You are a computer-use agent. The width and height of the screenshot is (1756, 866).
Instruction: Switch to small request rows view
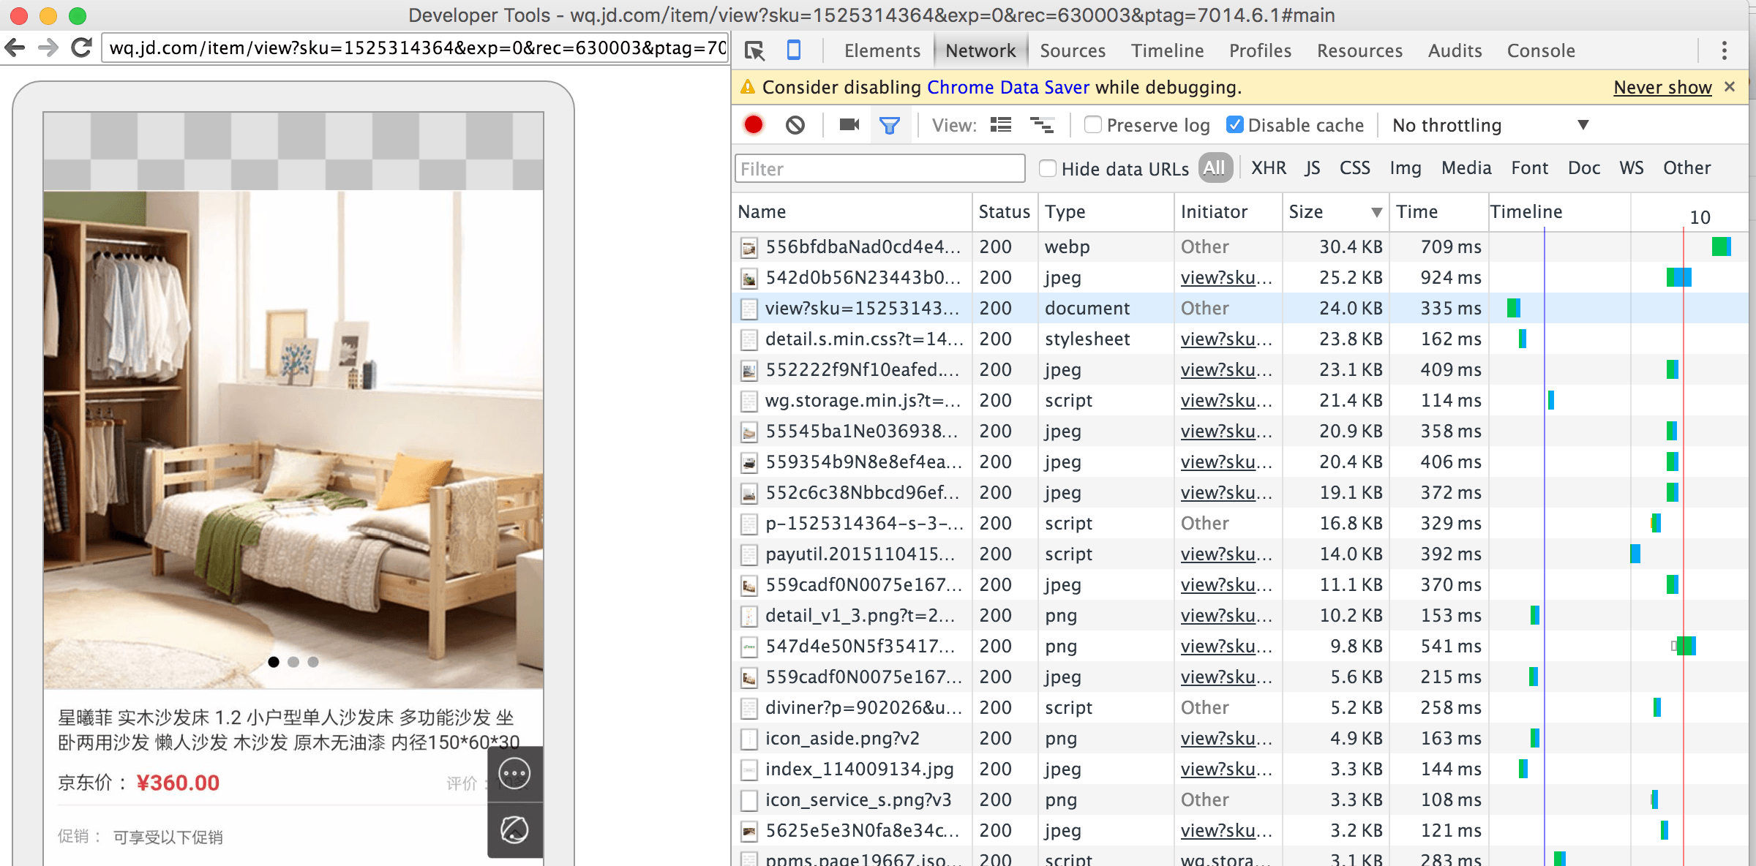(1042, 125)
